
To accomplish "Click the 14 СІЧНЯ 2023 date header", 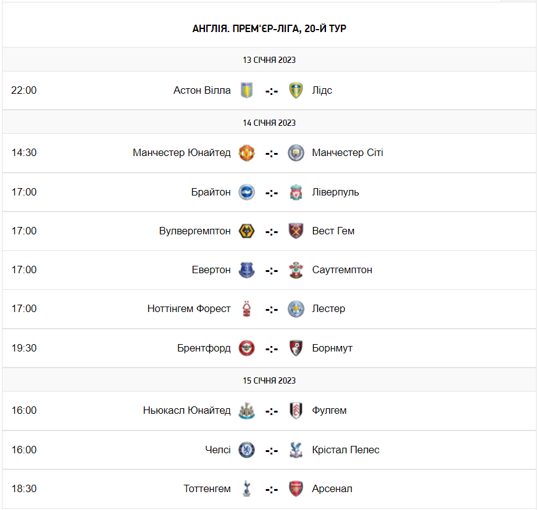I will 269,123.
